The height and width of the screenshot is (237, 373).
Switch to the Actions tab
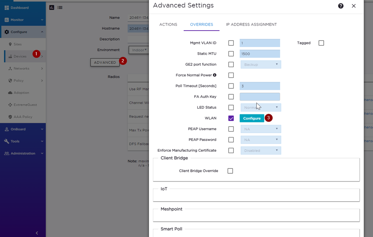click(x=168, y=25)
